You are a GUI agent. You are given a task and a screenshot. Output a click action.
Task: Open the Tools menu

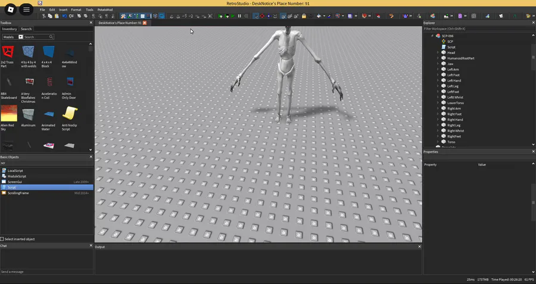pyautogui.click(x=89, y=10)
